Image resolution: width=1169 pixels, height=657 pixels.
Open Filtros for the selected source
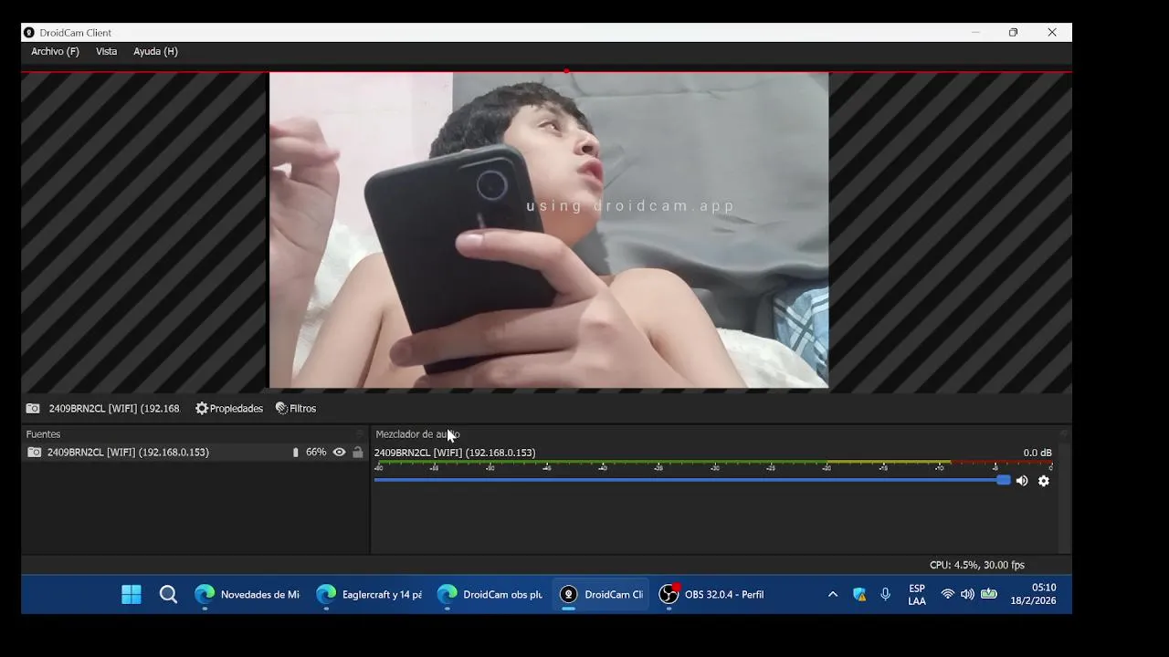click(x=296, y=409)
